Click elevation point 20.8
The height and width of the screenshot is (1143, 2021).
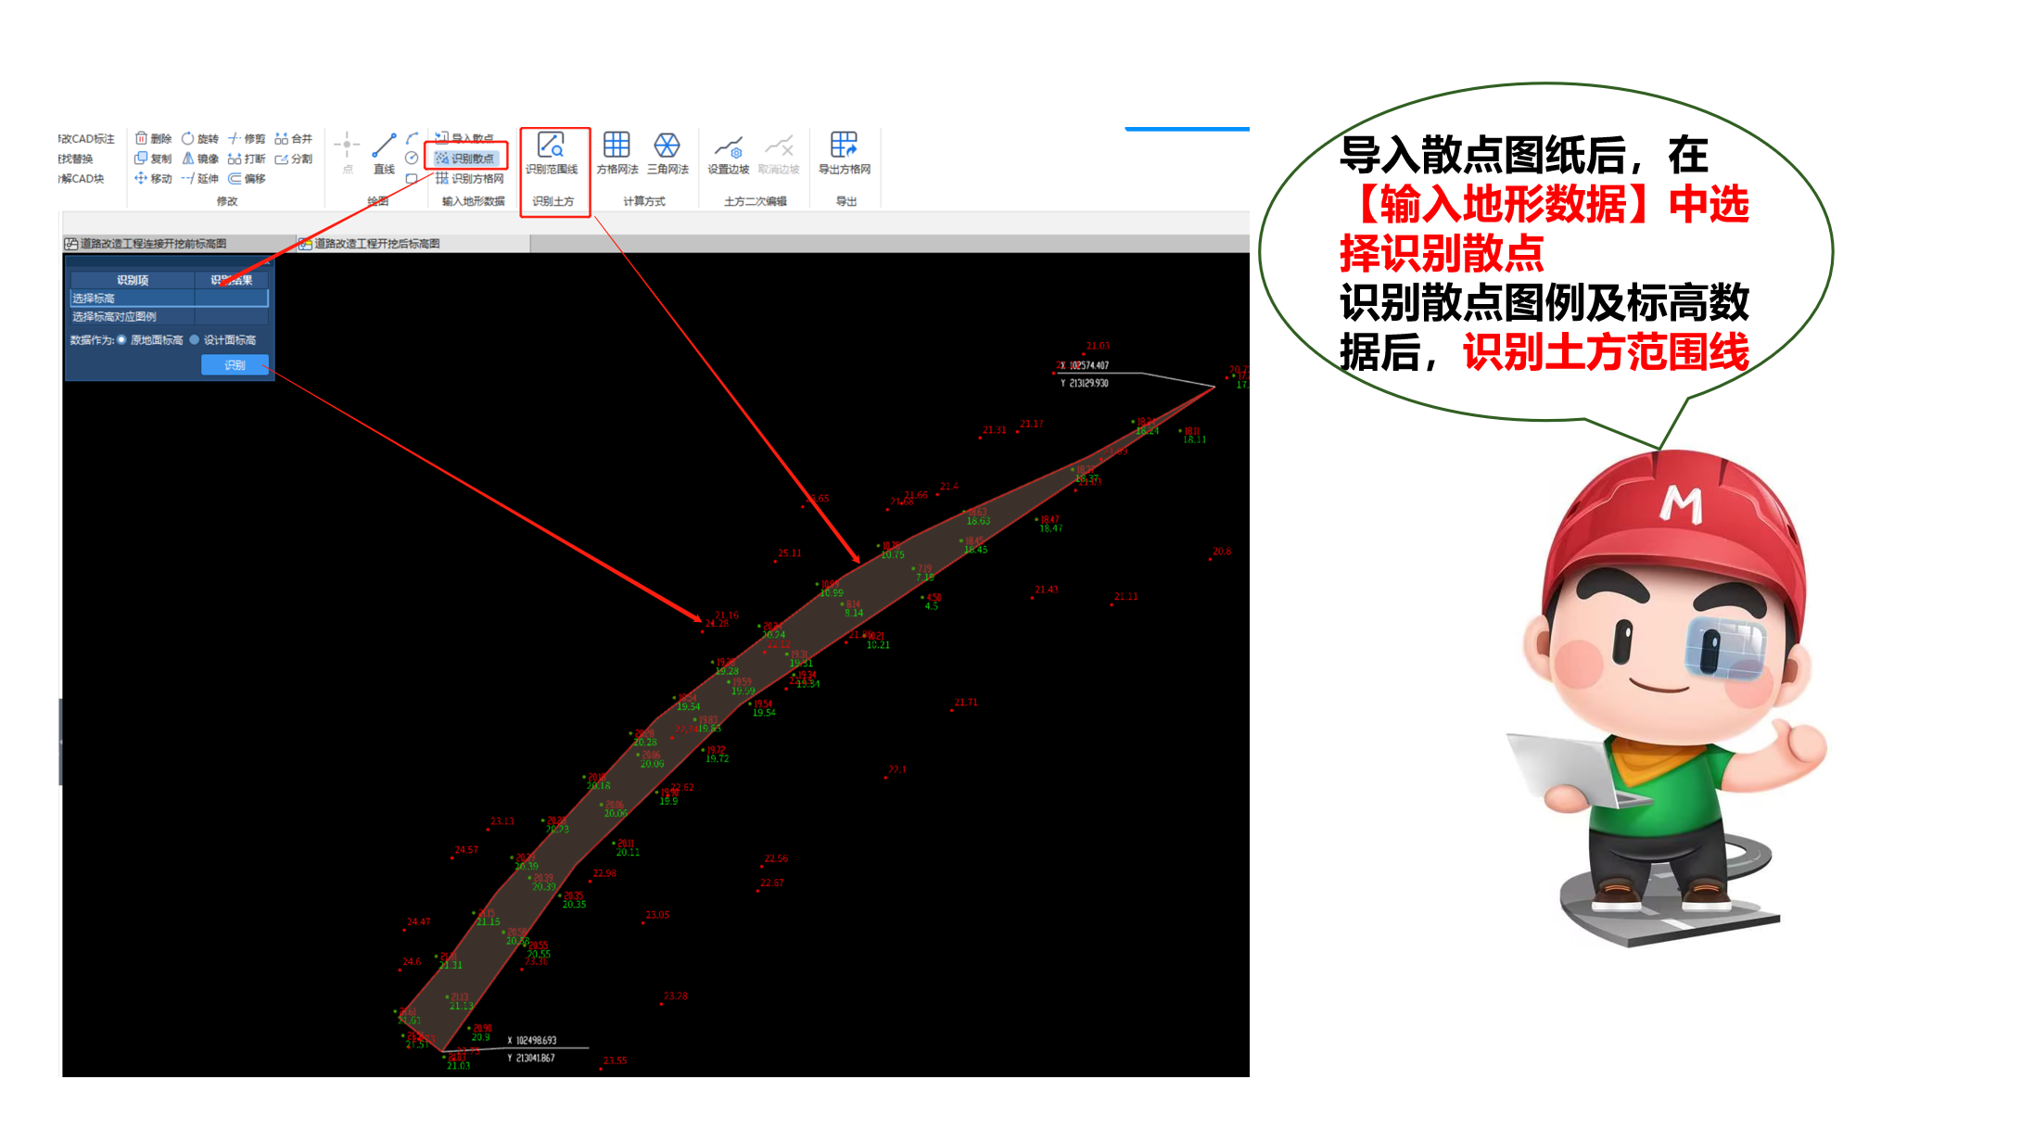pos(1222,552)
